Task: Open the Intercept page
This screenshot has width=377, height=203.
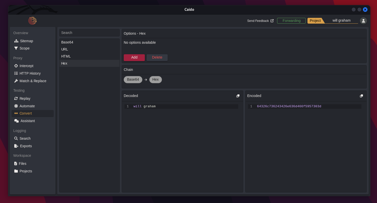Action: coord(33,66)
